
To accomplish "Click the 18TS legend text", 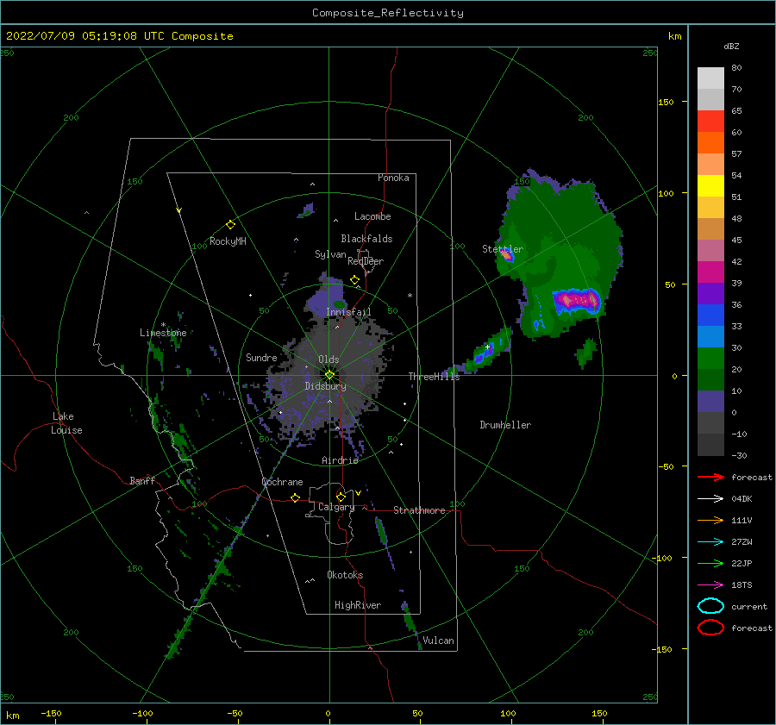I will click(742, 585).
